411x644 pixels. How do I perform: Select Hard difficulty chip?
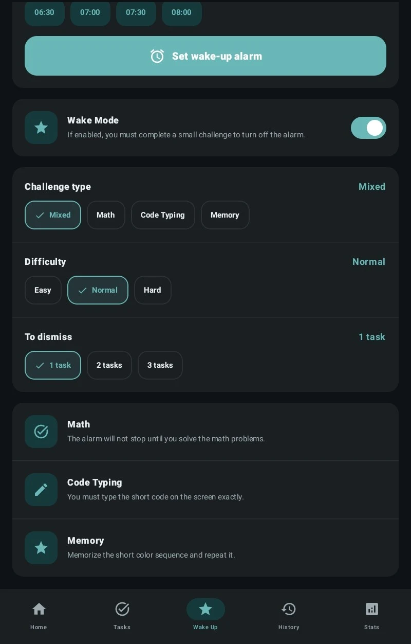[x=153, y=290]
